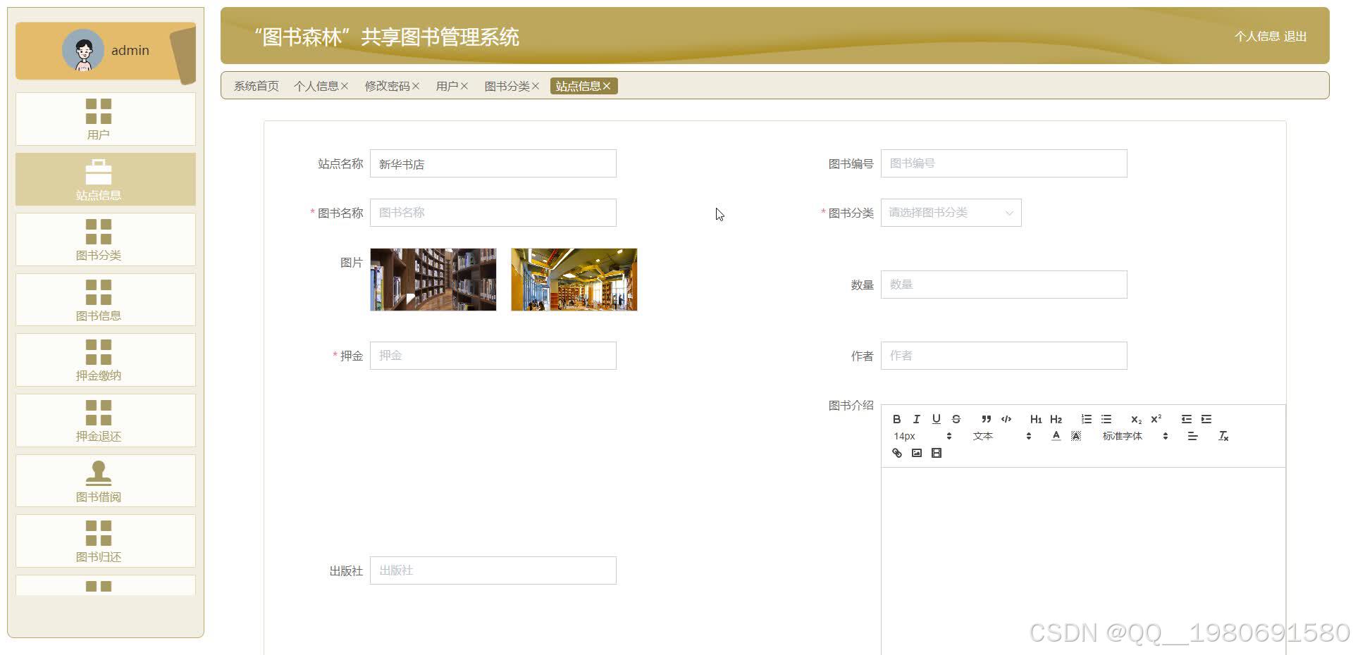Open the bookshelf aisle thumbnail image

(433, 280)
